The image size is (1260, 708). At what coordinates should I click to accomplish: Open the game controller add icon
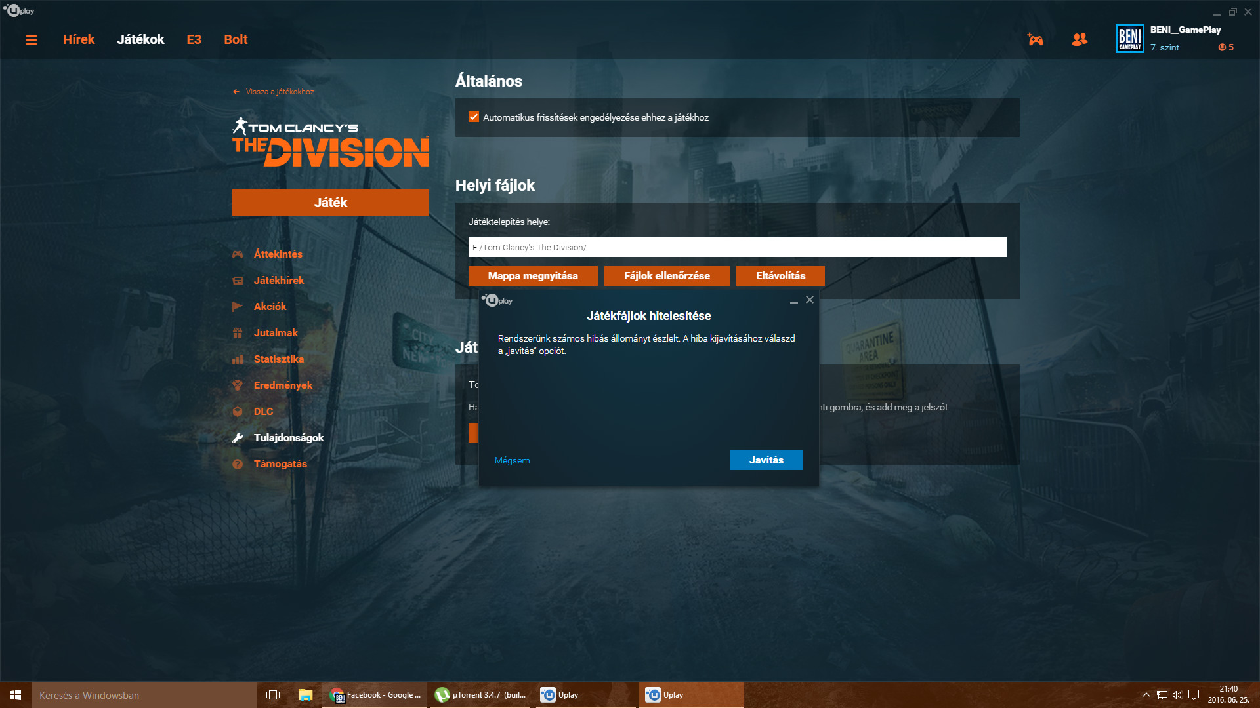pos(1035,39)
